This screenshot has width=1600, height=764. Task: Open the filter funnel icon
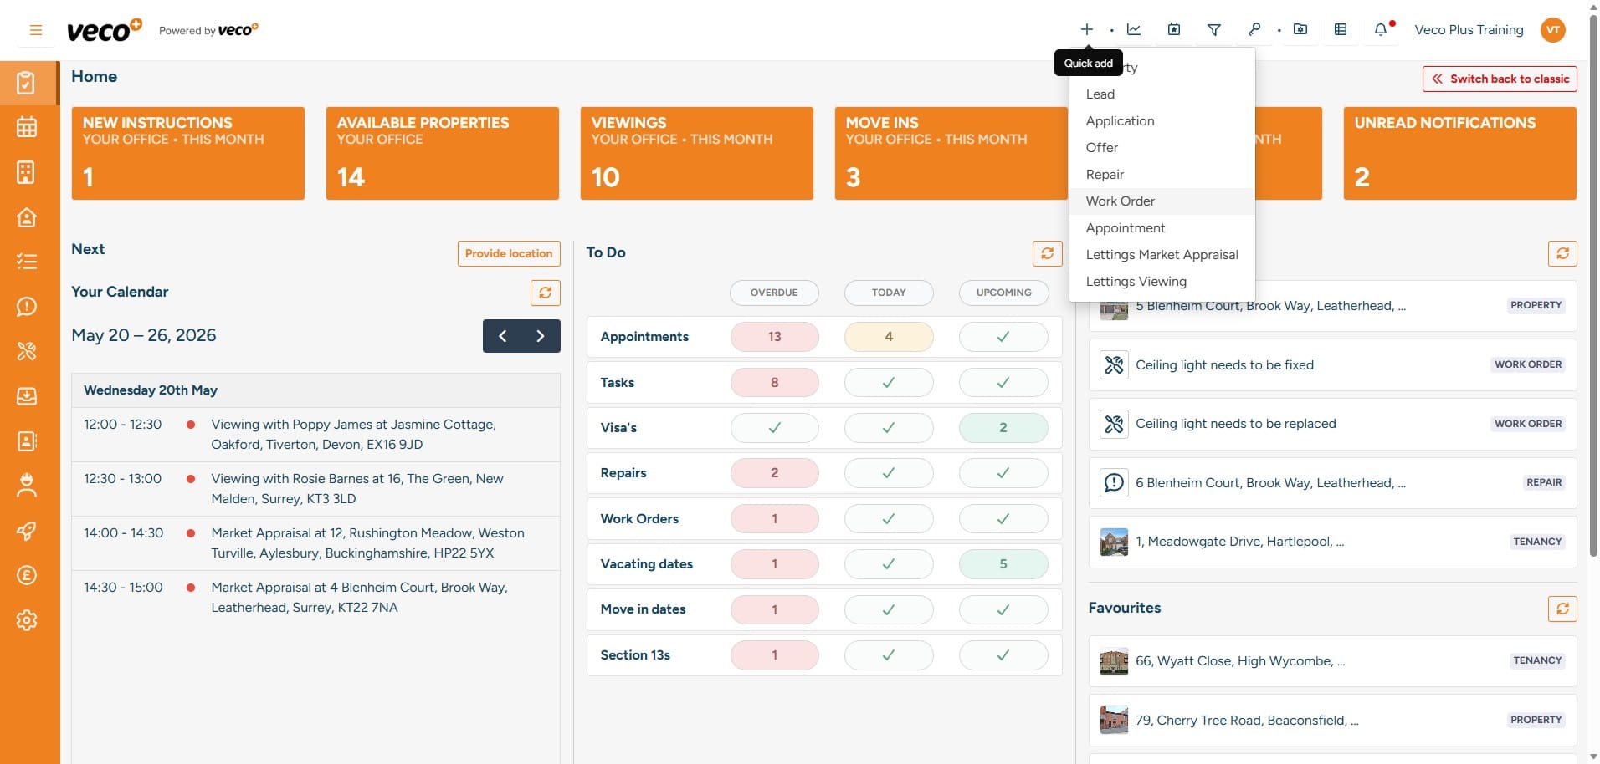pos(1214,29)
